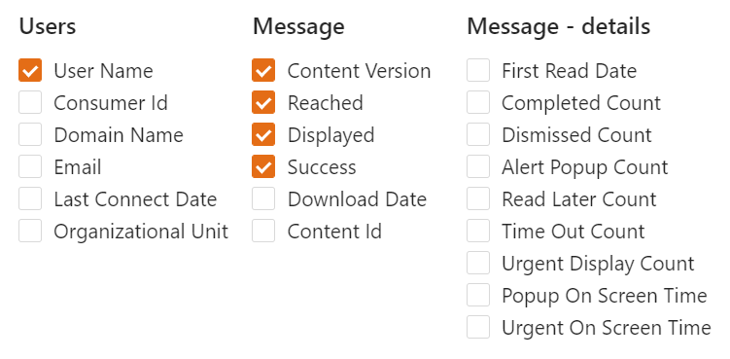Enable the Read Later Count checkbox
The height and width of the screenshot is (359, 730).
478,199
